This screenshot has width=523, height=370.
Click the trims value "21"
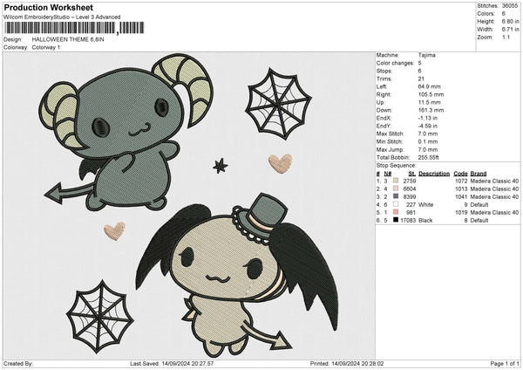coord(421,79)
